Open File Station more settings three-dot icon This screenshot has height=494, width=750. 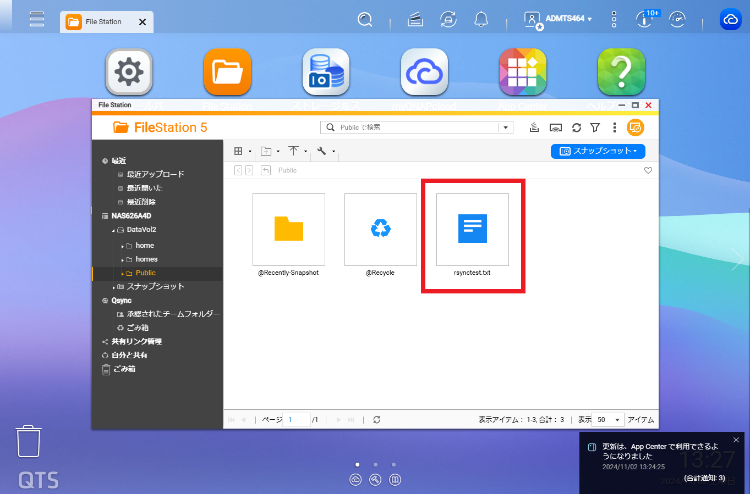(x=614, y=127)
